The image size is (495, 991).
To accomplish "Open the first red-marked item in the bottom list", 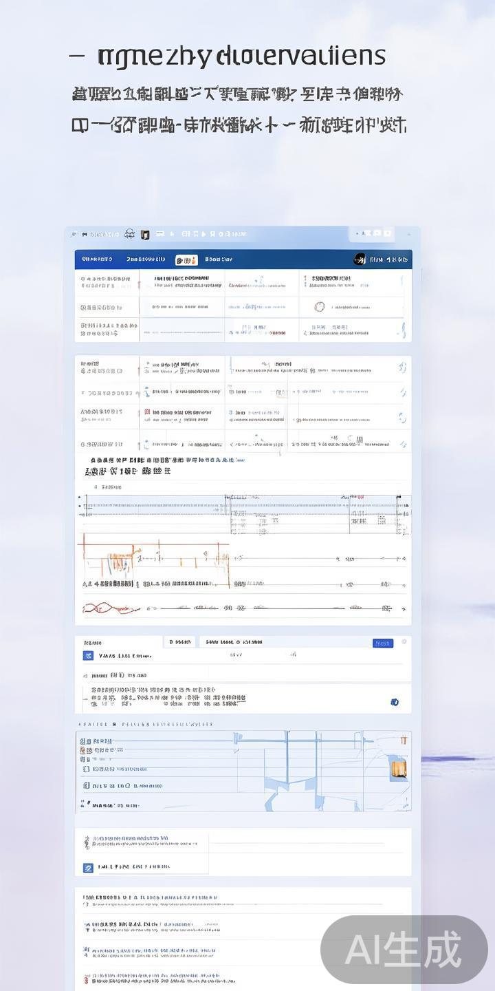I will (x=87, y=977).
